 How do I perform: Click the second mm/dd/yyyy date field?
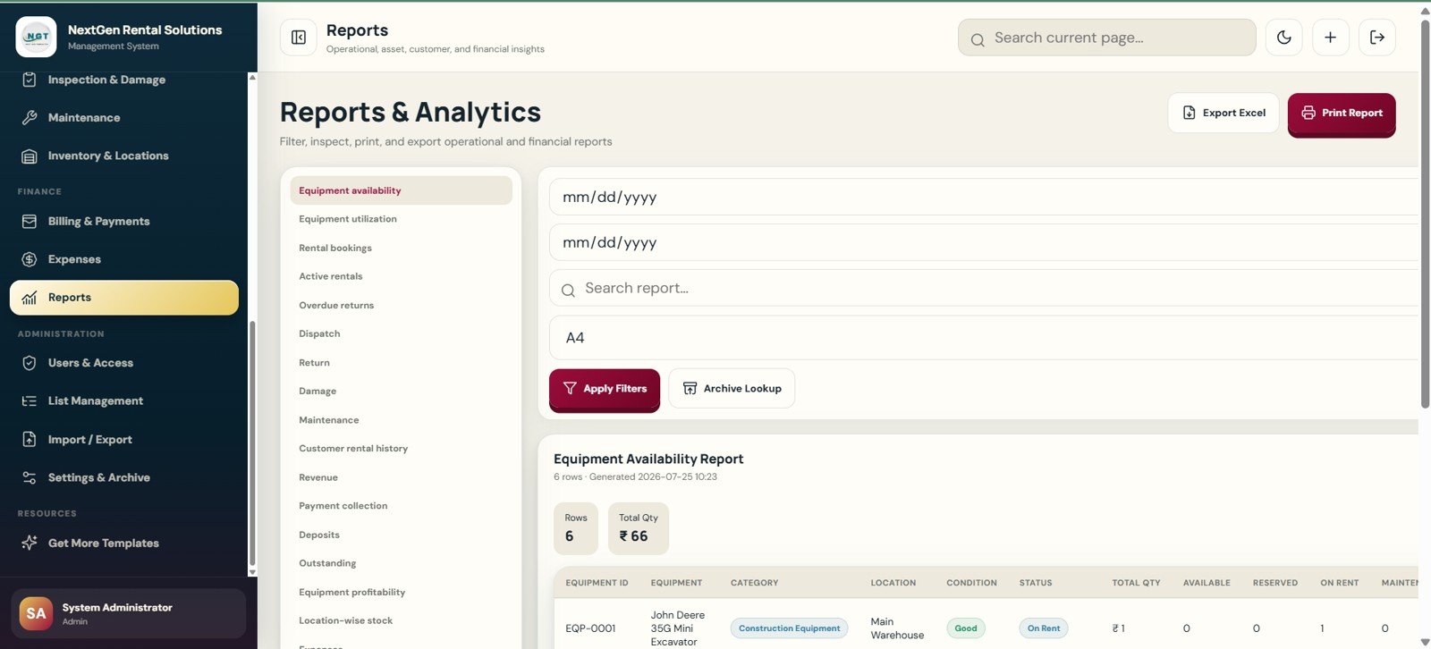click(x=984, y=242)
